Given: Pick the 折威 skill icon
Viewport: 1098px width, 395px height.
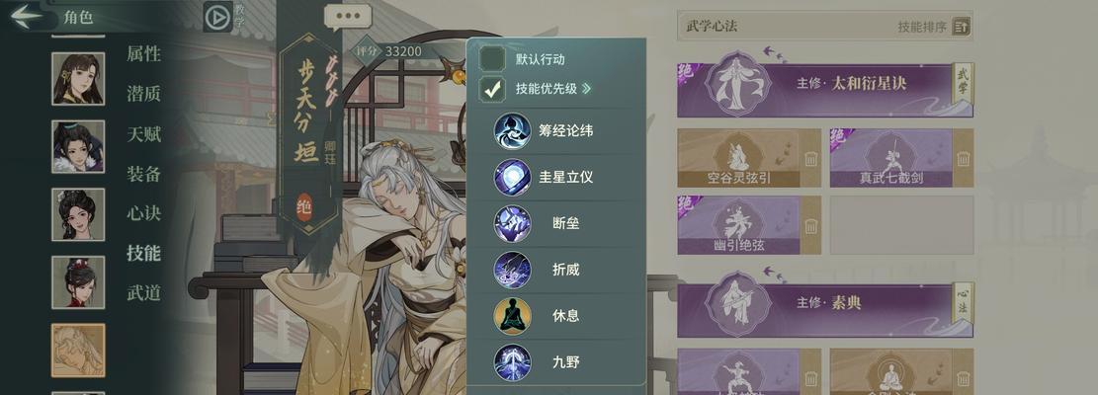Looking at the screenshot, I should [x=513, y=270].
